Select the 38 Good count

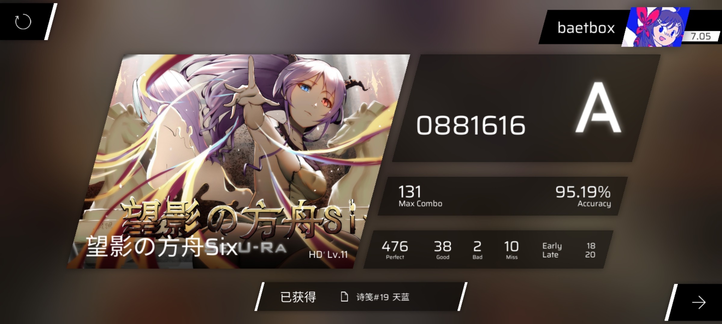pyautogui.click(x=443, y=250)
